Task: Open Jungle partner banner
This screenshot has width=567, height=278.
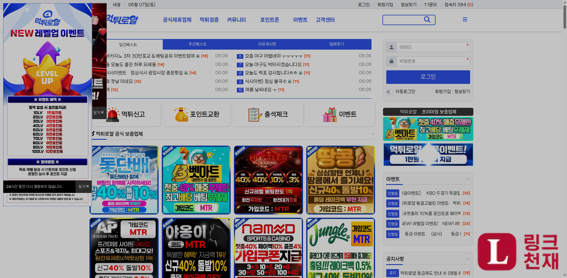Action: pyautogui.click(x=340, y=248)
